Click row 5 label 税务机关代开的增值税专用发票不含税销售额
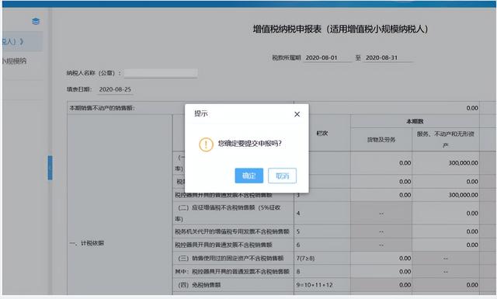Viewport: 497px width, 299px height. [232, 231]
